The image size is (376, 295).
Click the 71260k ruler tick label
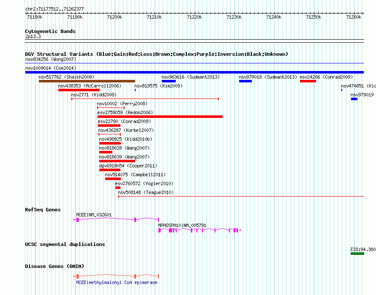[x=354, y=17]
